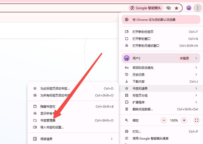Open 标签页分组 submenu
Image resolution: width=203 pixels, height=144 pixels.
click(x=161, y=95)
